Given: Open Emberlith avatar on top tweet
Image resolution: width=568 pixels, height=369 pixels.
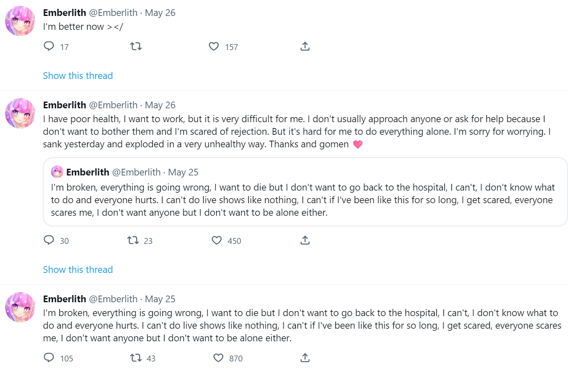Looking at the screenshot, I should [x=20, y=21].
